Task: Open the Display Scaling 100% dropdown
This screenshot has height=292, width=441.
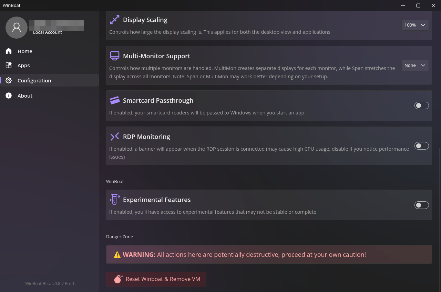Action: click(415, 25)
